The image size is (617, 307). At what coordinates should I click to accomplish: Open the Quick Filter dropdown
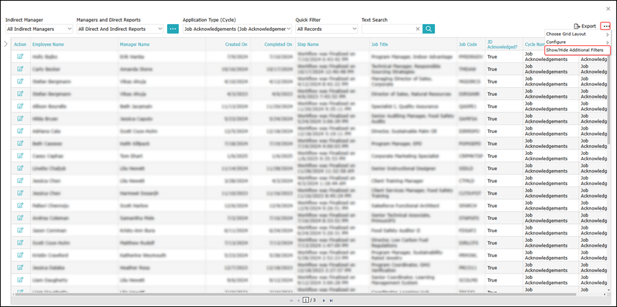(327, 29)
